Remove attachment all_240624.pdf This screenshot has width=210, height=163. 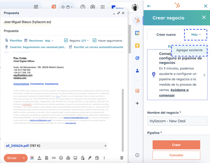click(105, 146)
